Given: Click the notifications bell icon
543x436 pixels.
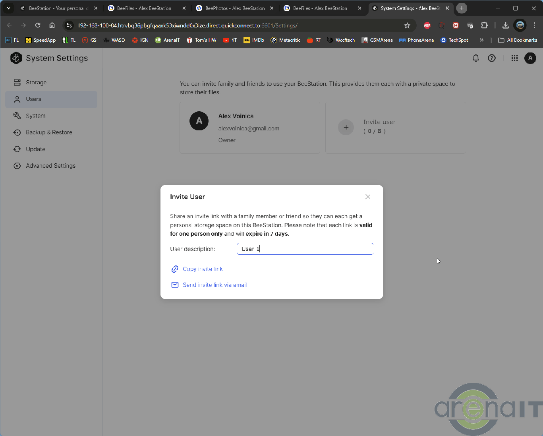Looking at the screenshot, I should (x=475, y=58).
